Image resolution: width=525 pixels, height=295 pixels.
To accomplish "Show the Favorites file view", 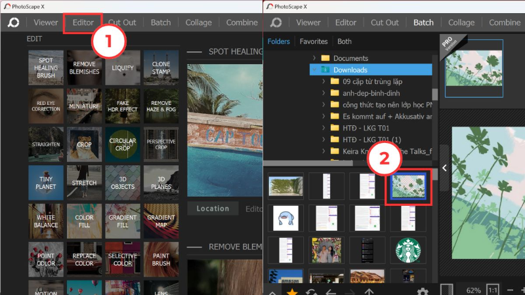I will pyautogui.click(x=314, y=41).
